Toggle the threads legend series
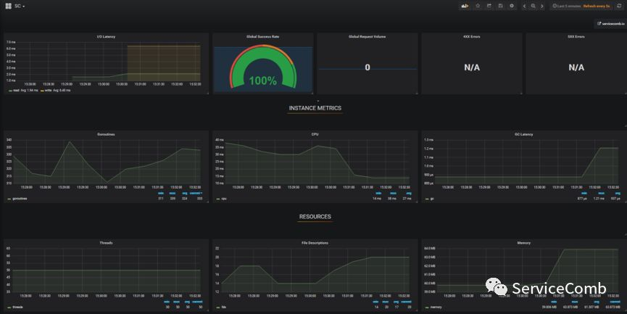 click(x=16, y=307)
